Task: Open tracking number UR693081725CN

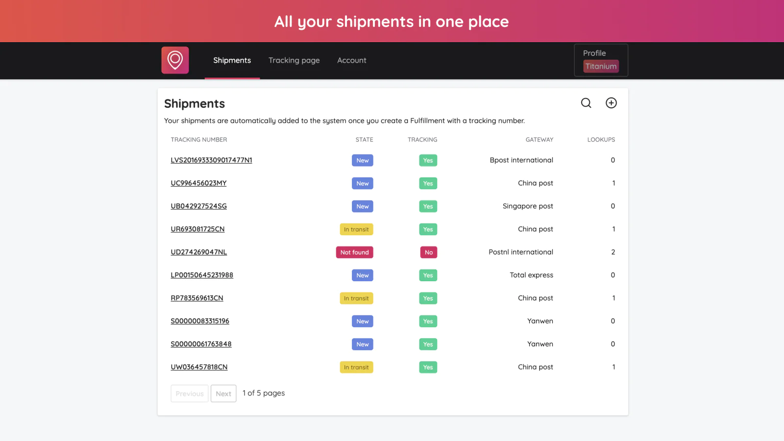Action: 197,229
